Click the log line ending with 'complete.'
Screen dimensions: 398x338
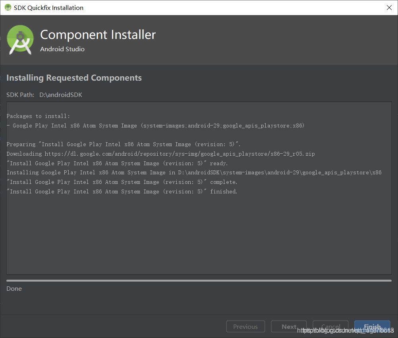[x=122, y=182]
